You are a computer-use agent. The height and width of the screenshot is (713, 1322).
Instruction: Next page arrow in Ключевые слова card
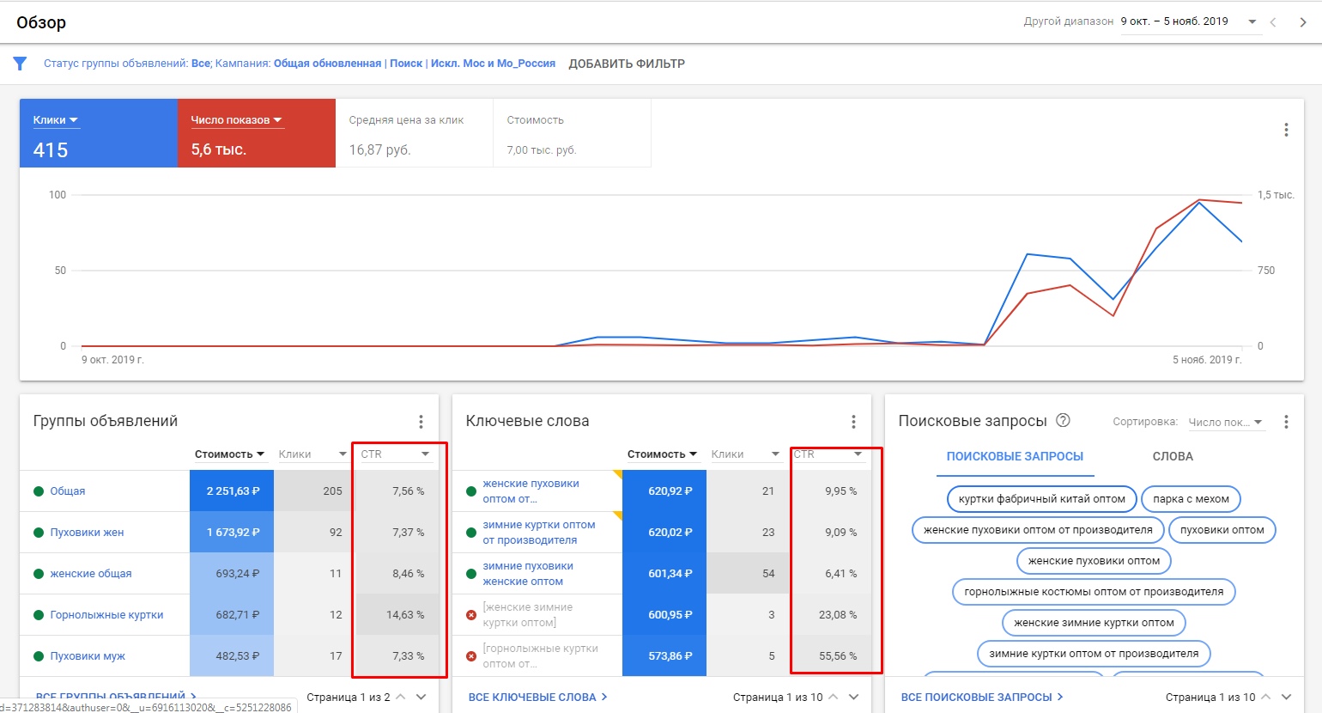(853, 697)
